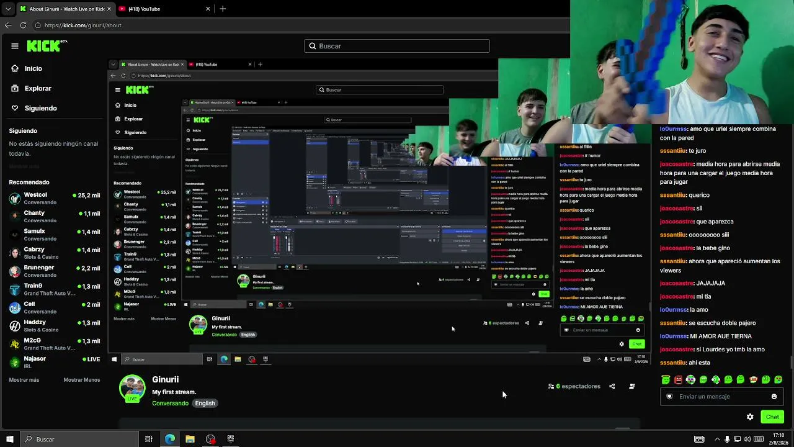The image size is (794, 447).
Task: Open the Conversando category link
Action: 170,404
